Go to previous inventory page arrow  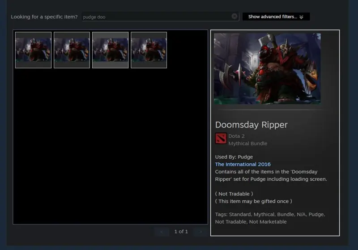(162, 232)
